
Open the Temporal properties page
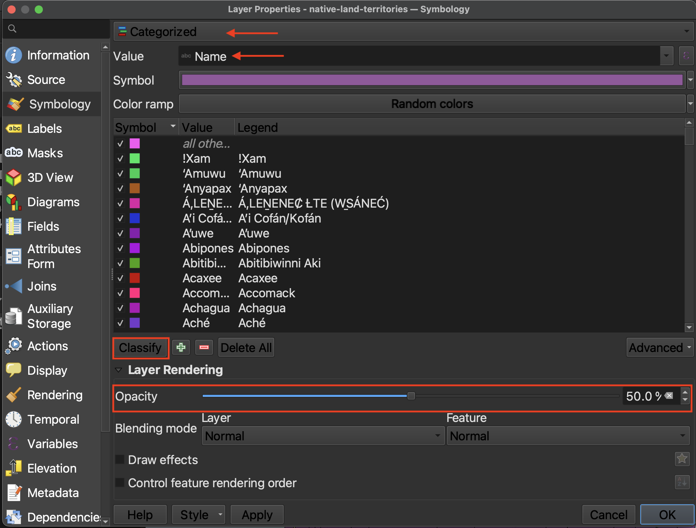click(x=53, y=419)
